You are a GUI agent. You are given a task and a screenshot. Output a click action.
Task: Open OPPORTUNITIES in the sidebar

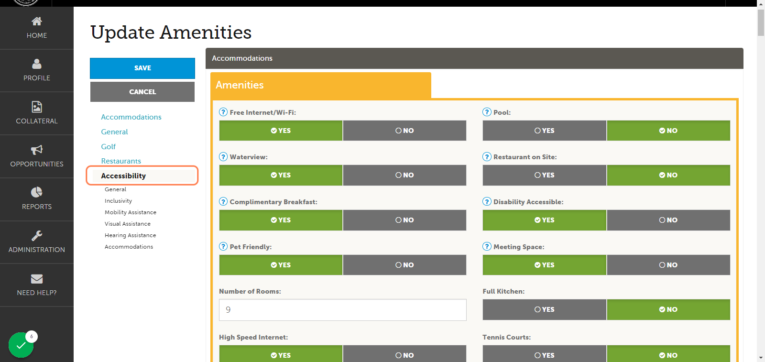[x=37, y=156]
